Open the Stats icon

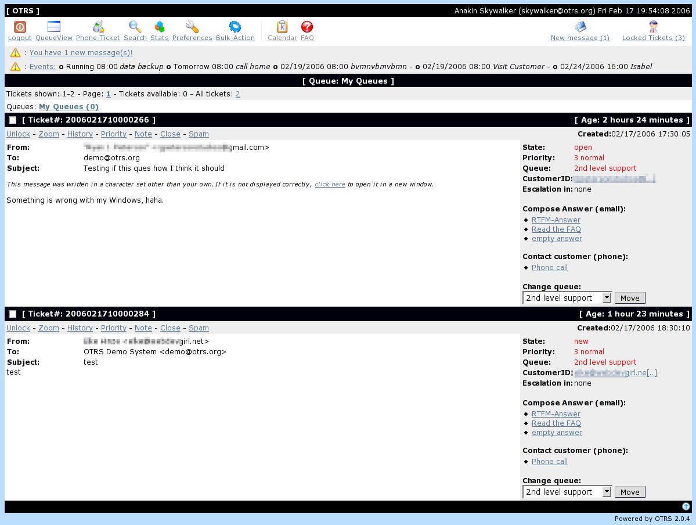[160, 27]
